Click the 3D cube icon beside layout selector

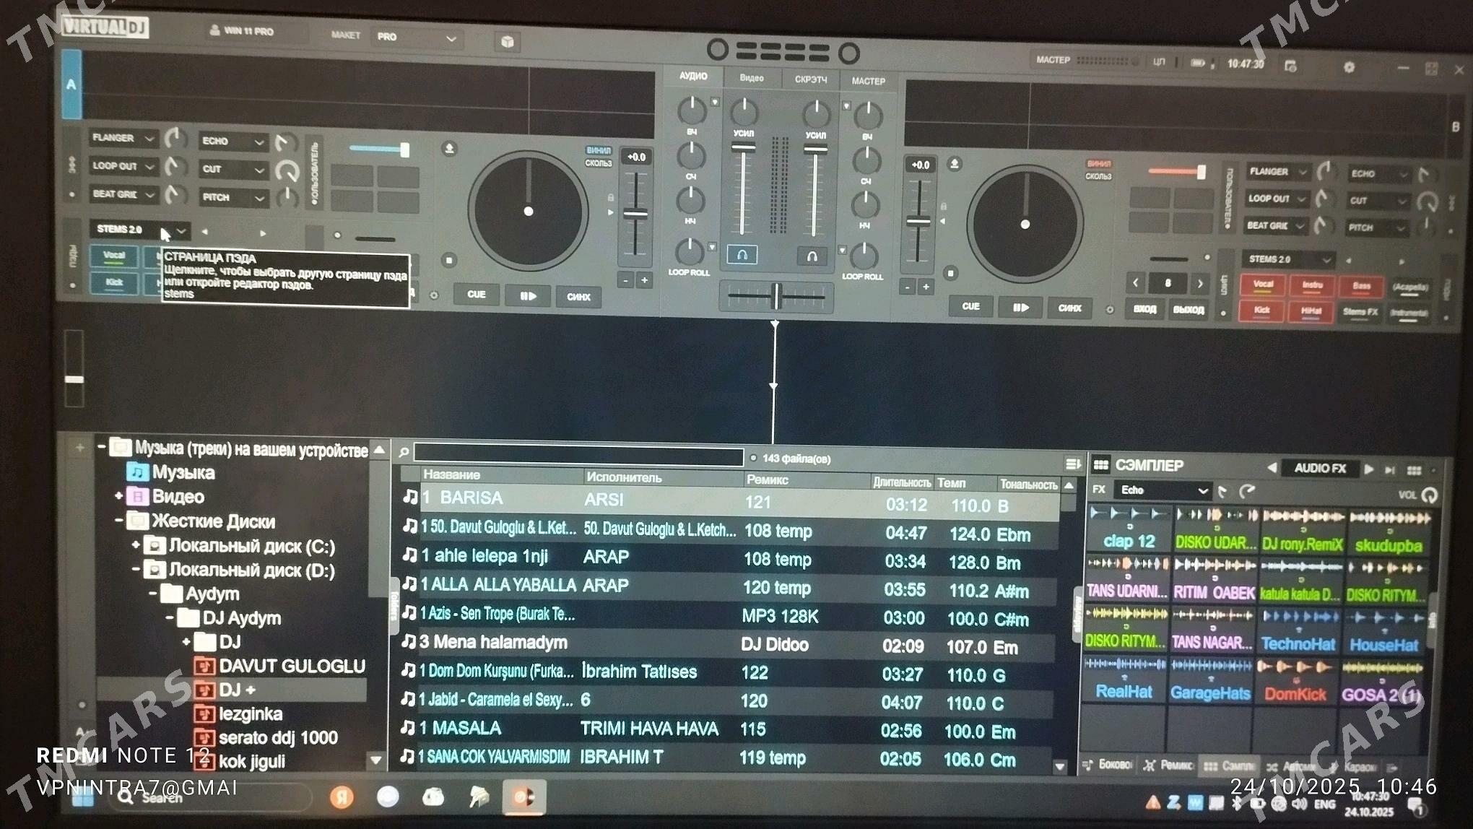coord(508,42)
